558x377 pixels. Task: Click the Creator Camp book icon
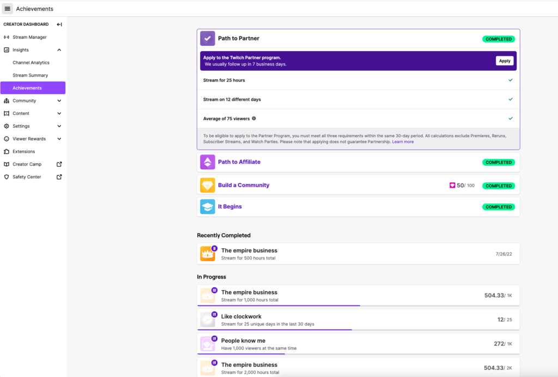pyautogui.click(x=7, y=164)
